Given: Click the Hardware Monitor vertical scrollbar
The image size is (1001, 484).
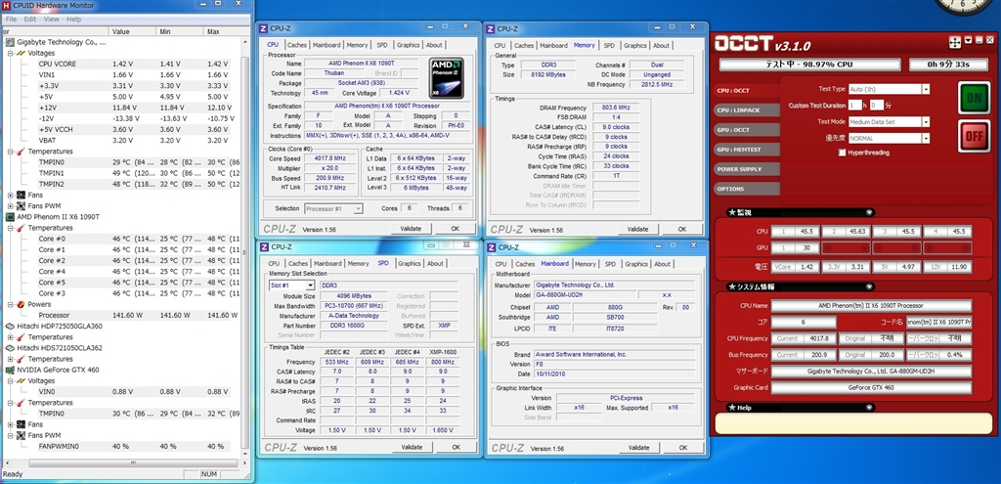Looking at the screenshot, I should click(x=245, y=244).
